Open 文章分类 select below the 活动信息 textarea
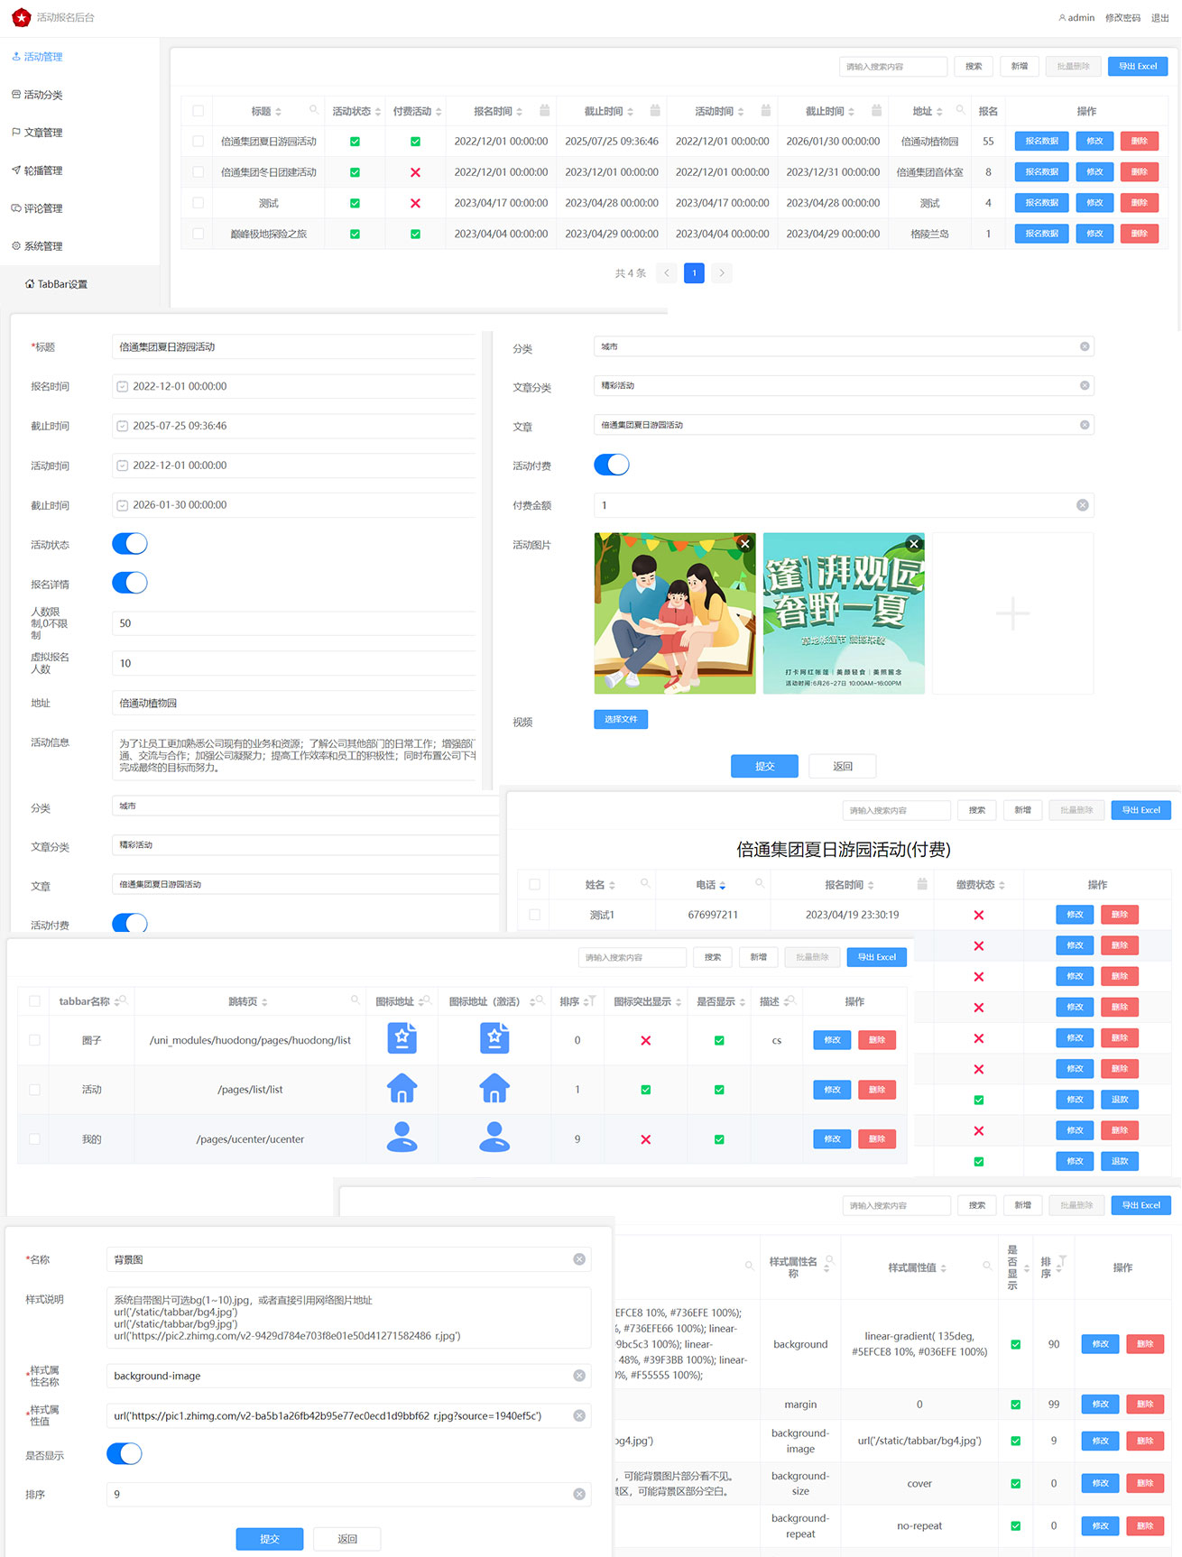 (x=305, y=845)
